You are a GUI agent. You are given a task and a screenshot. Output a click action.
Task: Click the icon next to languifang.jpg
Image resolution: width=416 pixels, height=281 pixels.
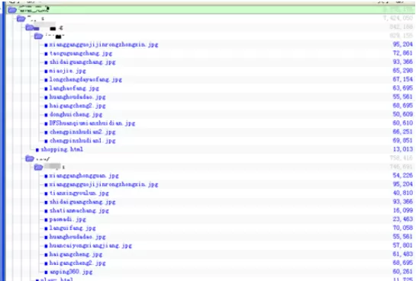click(x=46, y=228)
